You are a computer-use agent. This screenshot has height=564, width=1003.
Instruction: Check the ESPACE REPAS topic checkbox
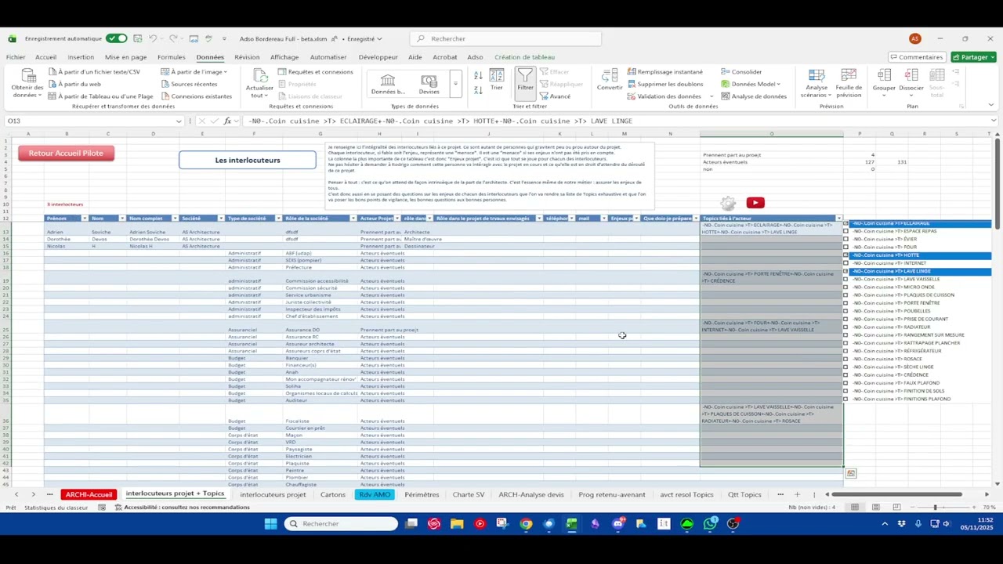(x=846, y=231)
